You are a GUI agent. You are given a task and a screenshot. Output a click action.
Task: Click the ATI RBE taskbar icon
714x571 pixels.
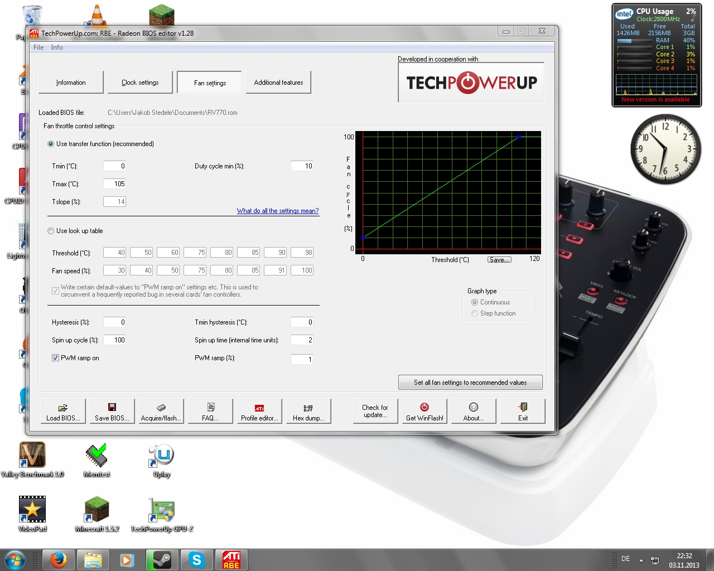pos(231,560)
